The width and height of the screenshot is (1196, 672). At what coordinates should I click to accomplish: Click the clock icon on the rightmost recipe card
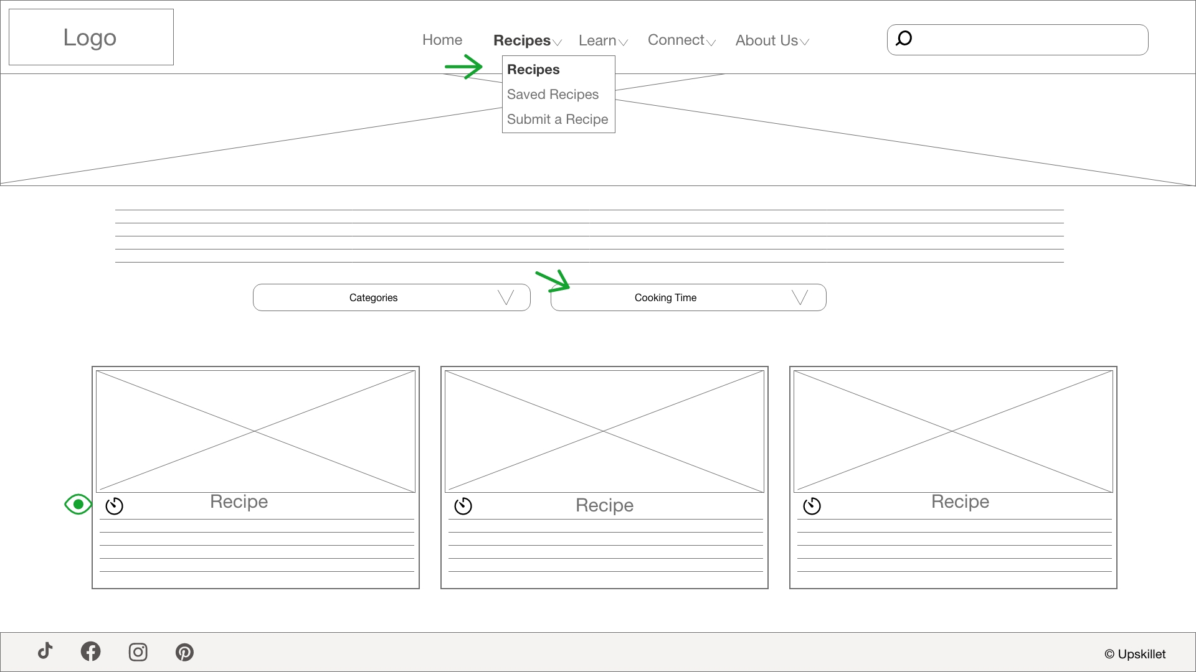point(812,506)
